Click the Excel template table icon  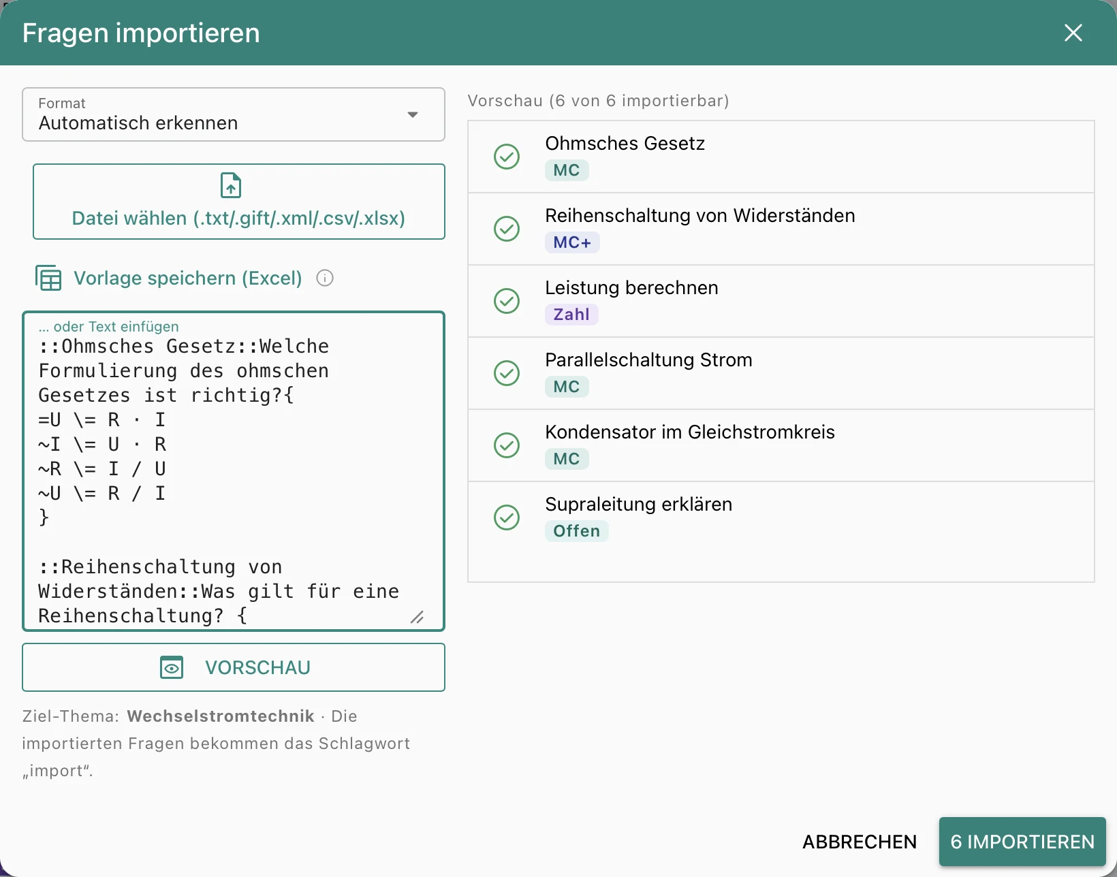coord(48,278)
